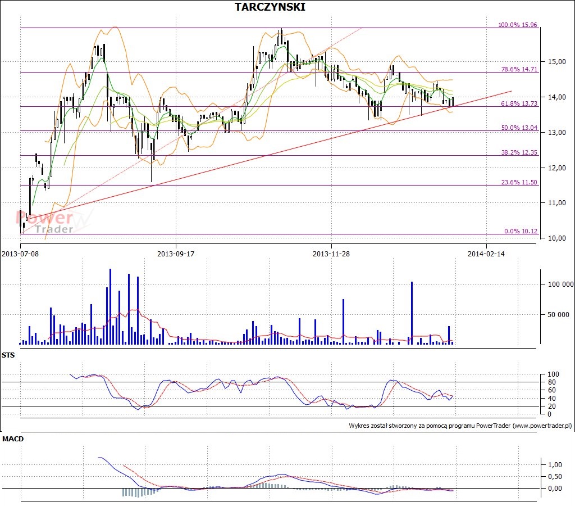Select the 50.0% 13.04 Fibonacci label
The height and width of the screenshot is (506, 575).
[519, 128]
